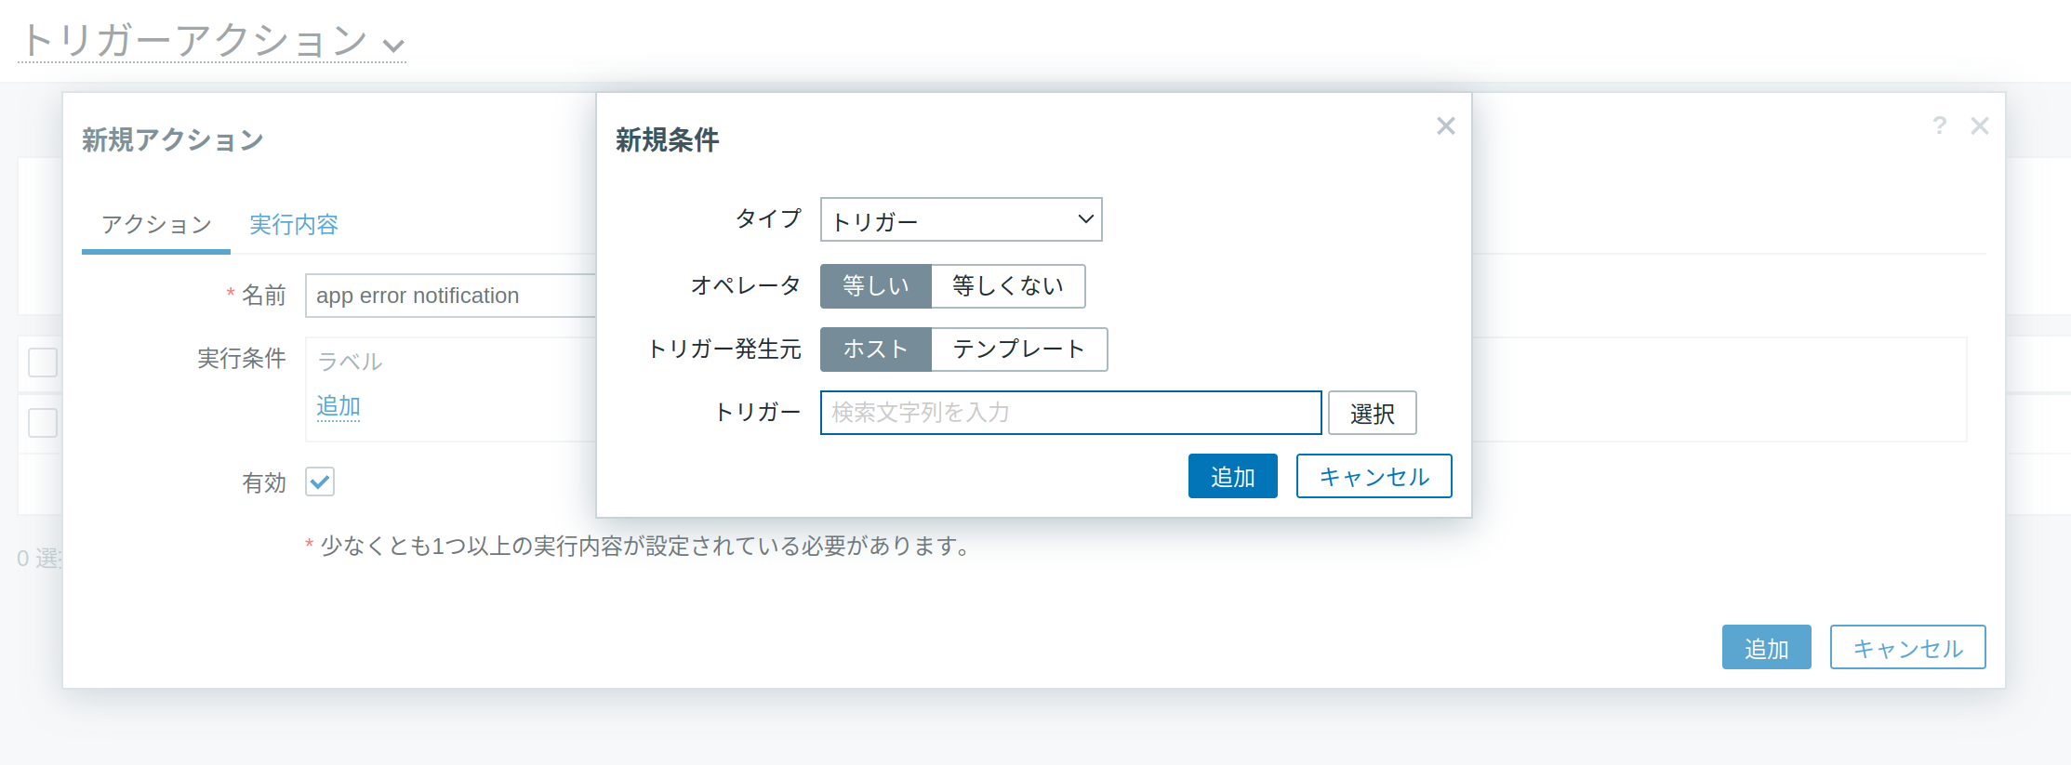Tick the first row checkbox in background list
Image resolution: width=2071 pixels, height=765 pixels.
click(x=43, y=362)
